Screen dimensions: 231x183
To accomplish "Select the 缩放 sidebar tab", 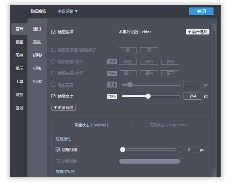I will [20, 95].
